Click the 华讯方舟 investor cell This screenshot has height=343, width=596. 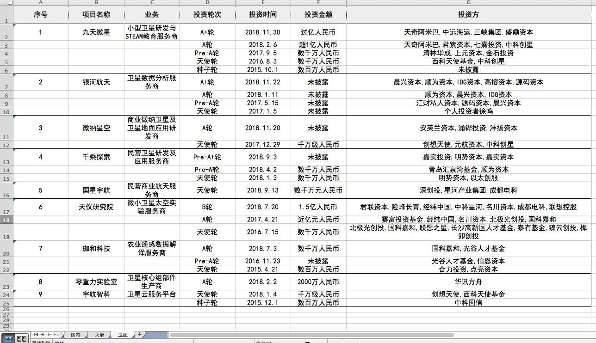tap(469, 282)
